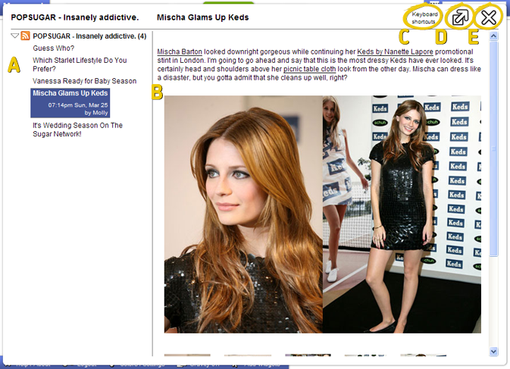Open 'Which Starlet Lifestyle Do You Prefer?'
The image size is (510, 369).
(x=80, y=64)
